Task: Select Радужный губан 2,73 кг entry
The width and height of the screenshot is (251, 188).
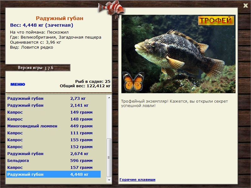Action: (53, 98)
